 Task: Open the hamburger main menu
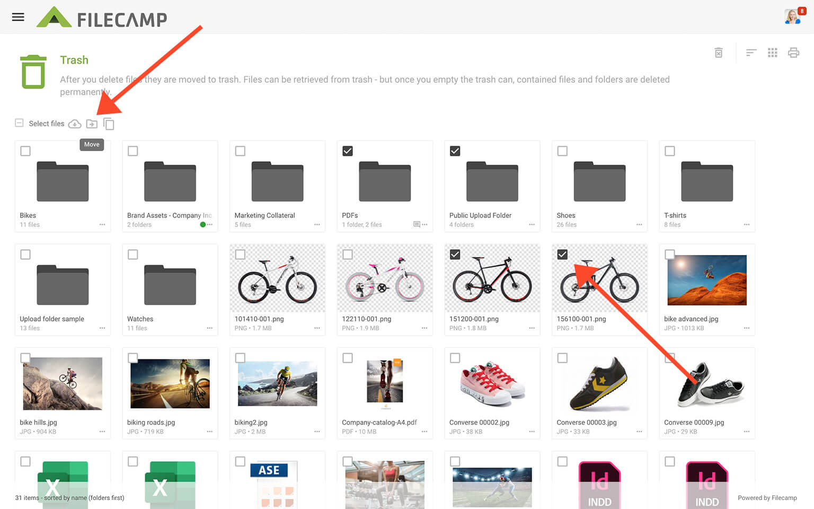pos(18,17)
